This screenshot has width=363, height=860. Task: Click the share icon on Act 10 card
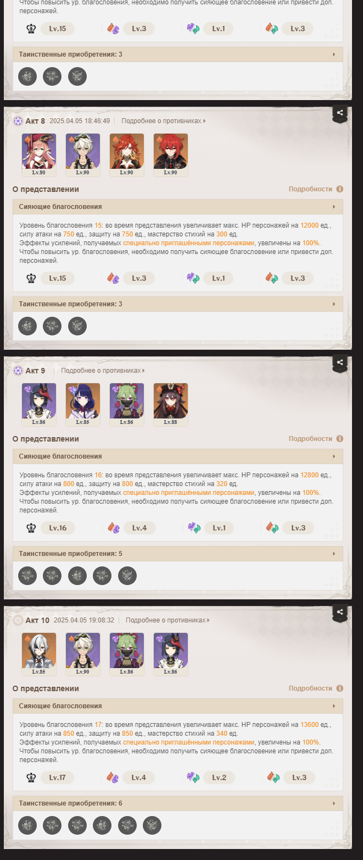pyautogui.click(x=340, y=612)
